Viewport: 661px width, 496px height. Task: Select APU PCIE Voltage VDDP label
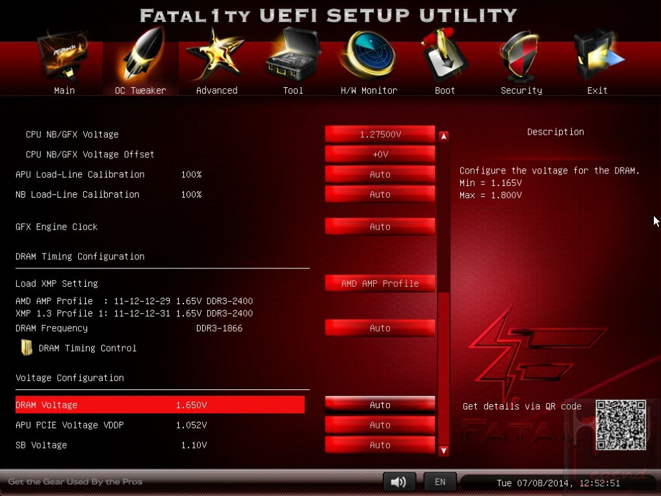pyautogui.click(x=70, y=425)
